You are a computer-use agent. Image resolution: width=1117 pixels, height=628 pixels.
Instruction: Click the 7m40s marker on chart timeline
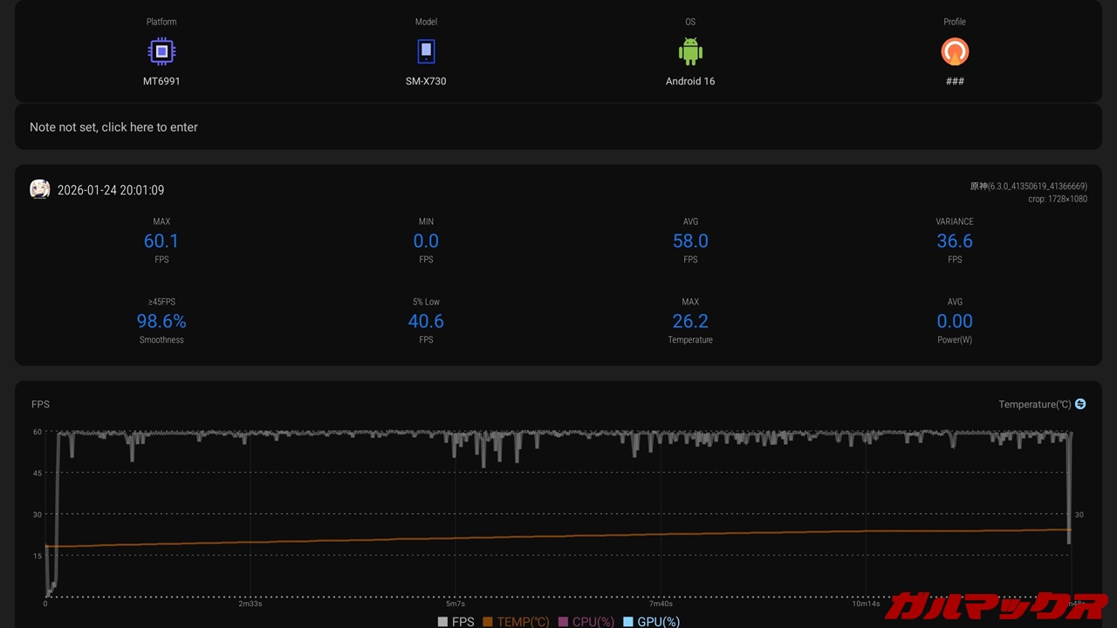pyautogui.click(x=661, y=604)
